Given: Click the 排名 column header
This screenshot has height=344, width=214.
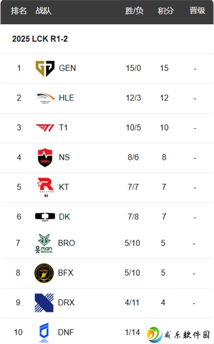Looking at the screenshot, I should (x=19, y=10).
